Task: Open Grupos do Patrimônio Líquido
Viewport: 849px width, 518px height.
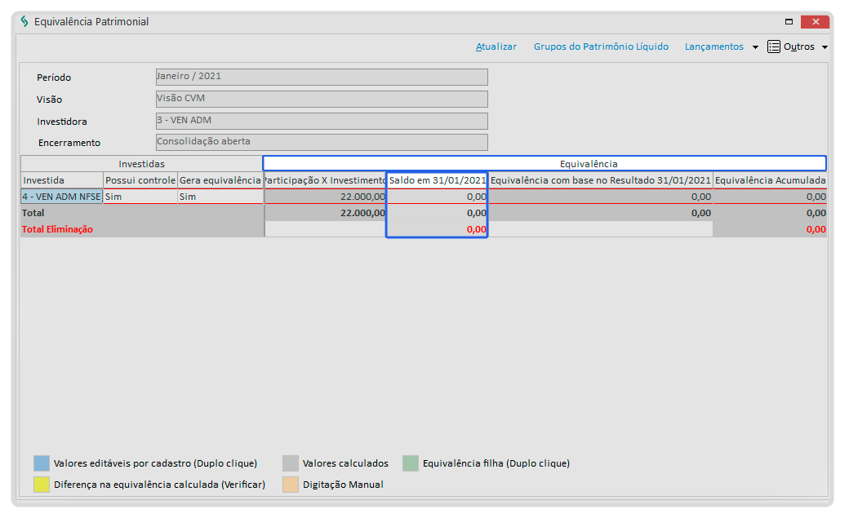Action: point(601,46)
